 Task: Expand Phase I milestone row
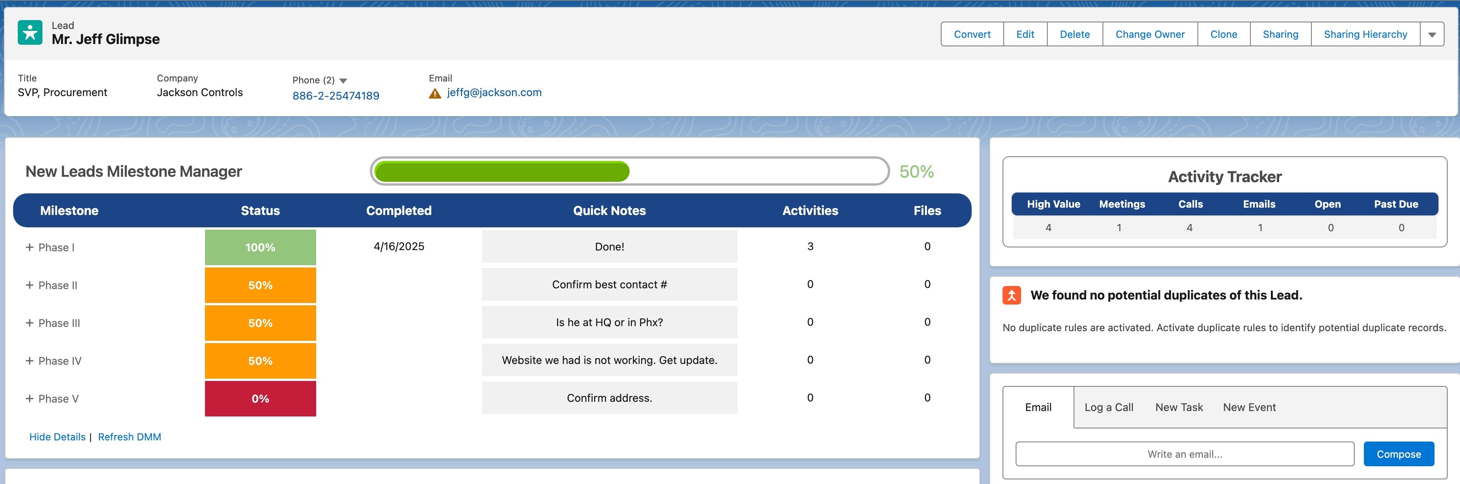[x=29, y=247]
